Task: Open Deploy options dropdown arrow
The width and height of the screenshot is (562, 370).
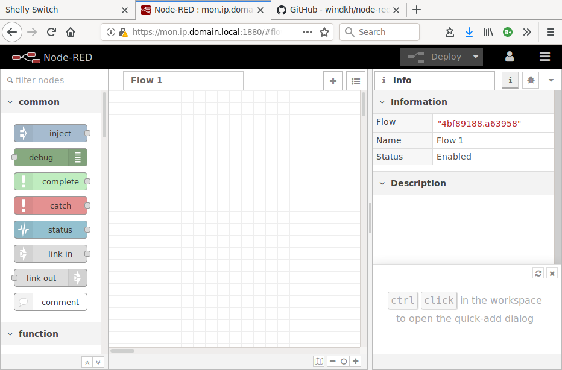Action: (476, 57)
